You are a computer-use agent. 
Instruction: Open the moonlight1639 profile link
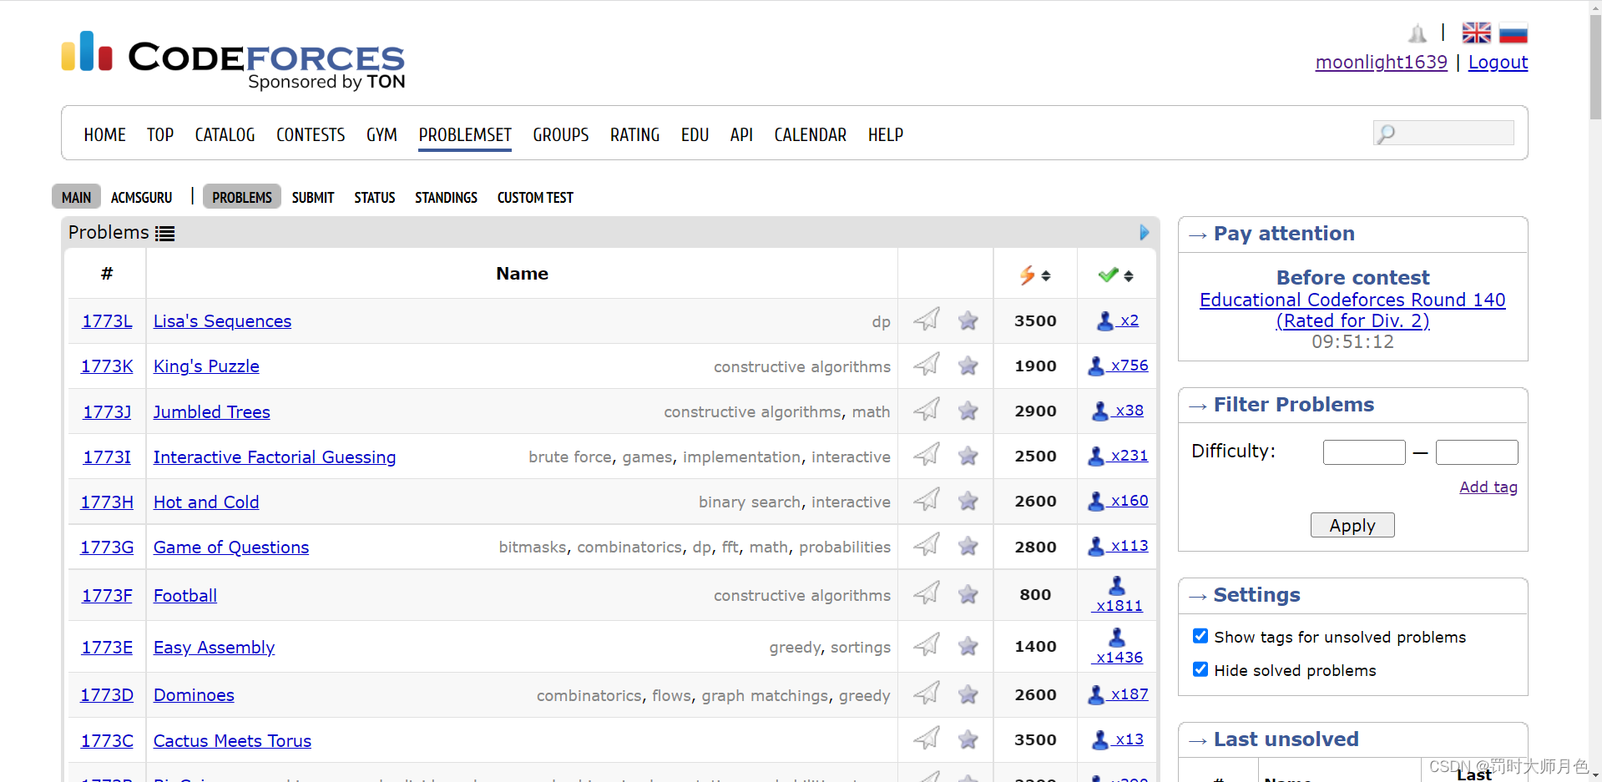point(1382,63)
